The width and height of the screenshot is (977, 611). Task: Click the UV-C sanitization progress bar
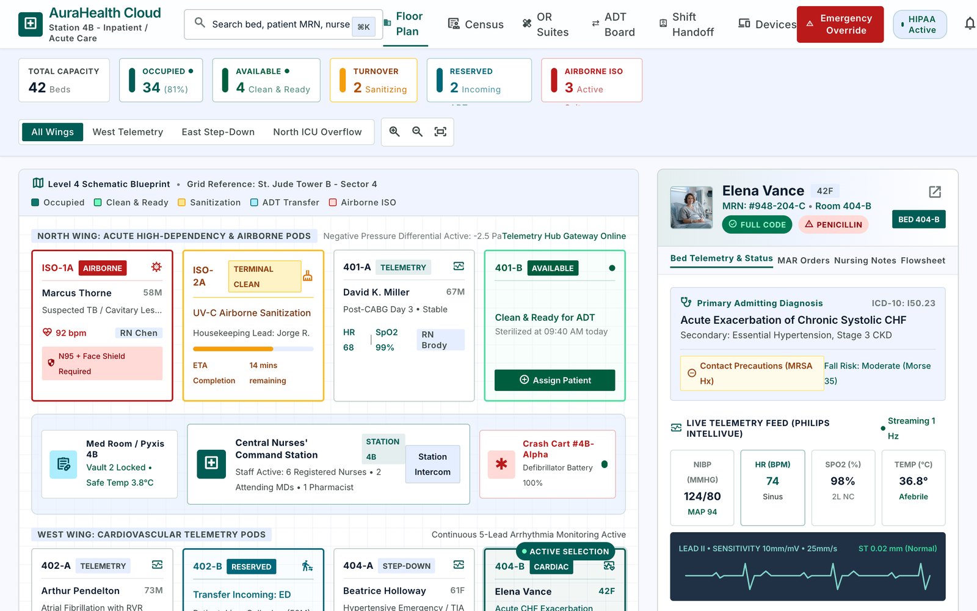point(253,349)
